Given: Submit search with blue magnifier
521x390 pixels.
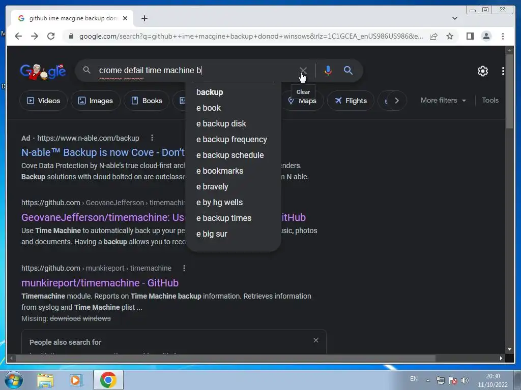Looking at the screenshot, I should pos(348,70).
